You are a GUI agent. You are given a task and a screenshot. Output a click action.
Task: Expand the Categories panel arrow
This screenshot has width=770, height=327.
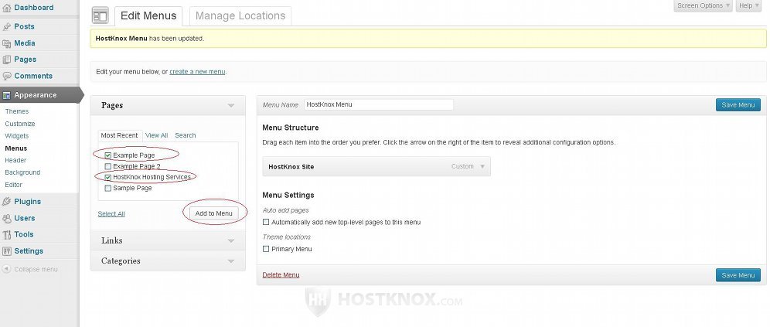click(231, 261)
